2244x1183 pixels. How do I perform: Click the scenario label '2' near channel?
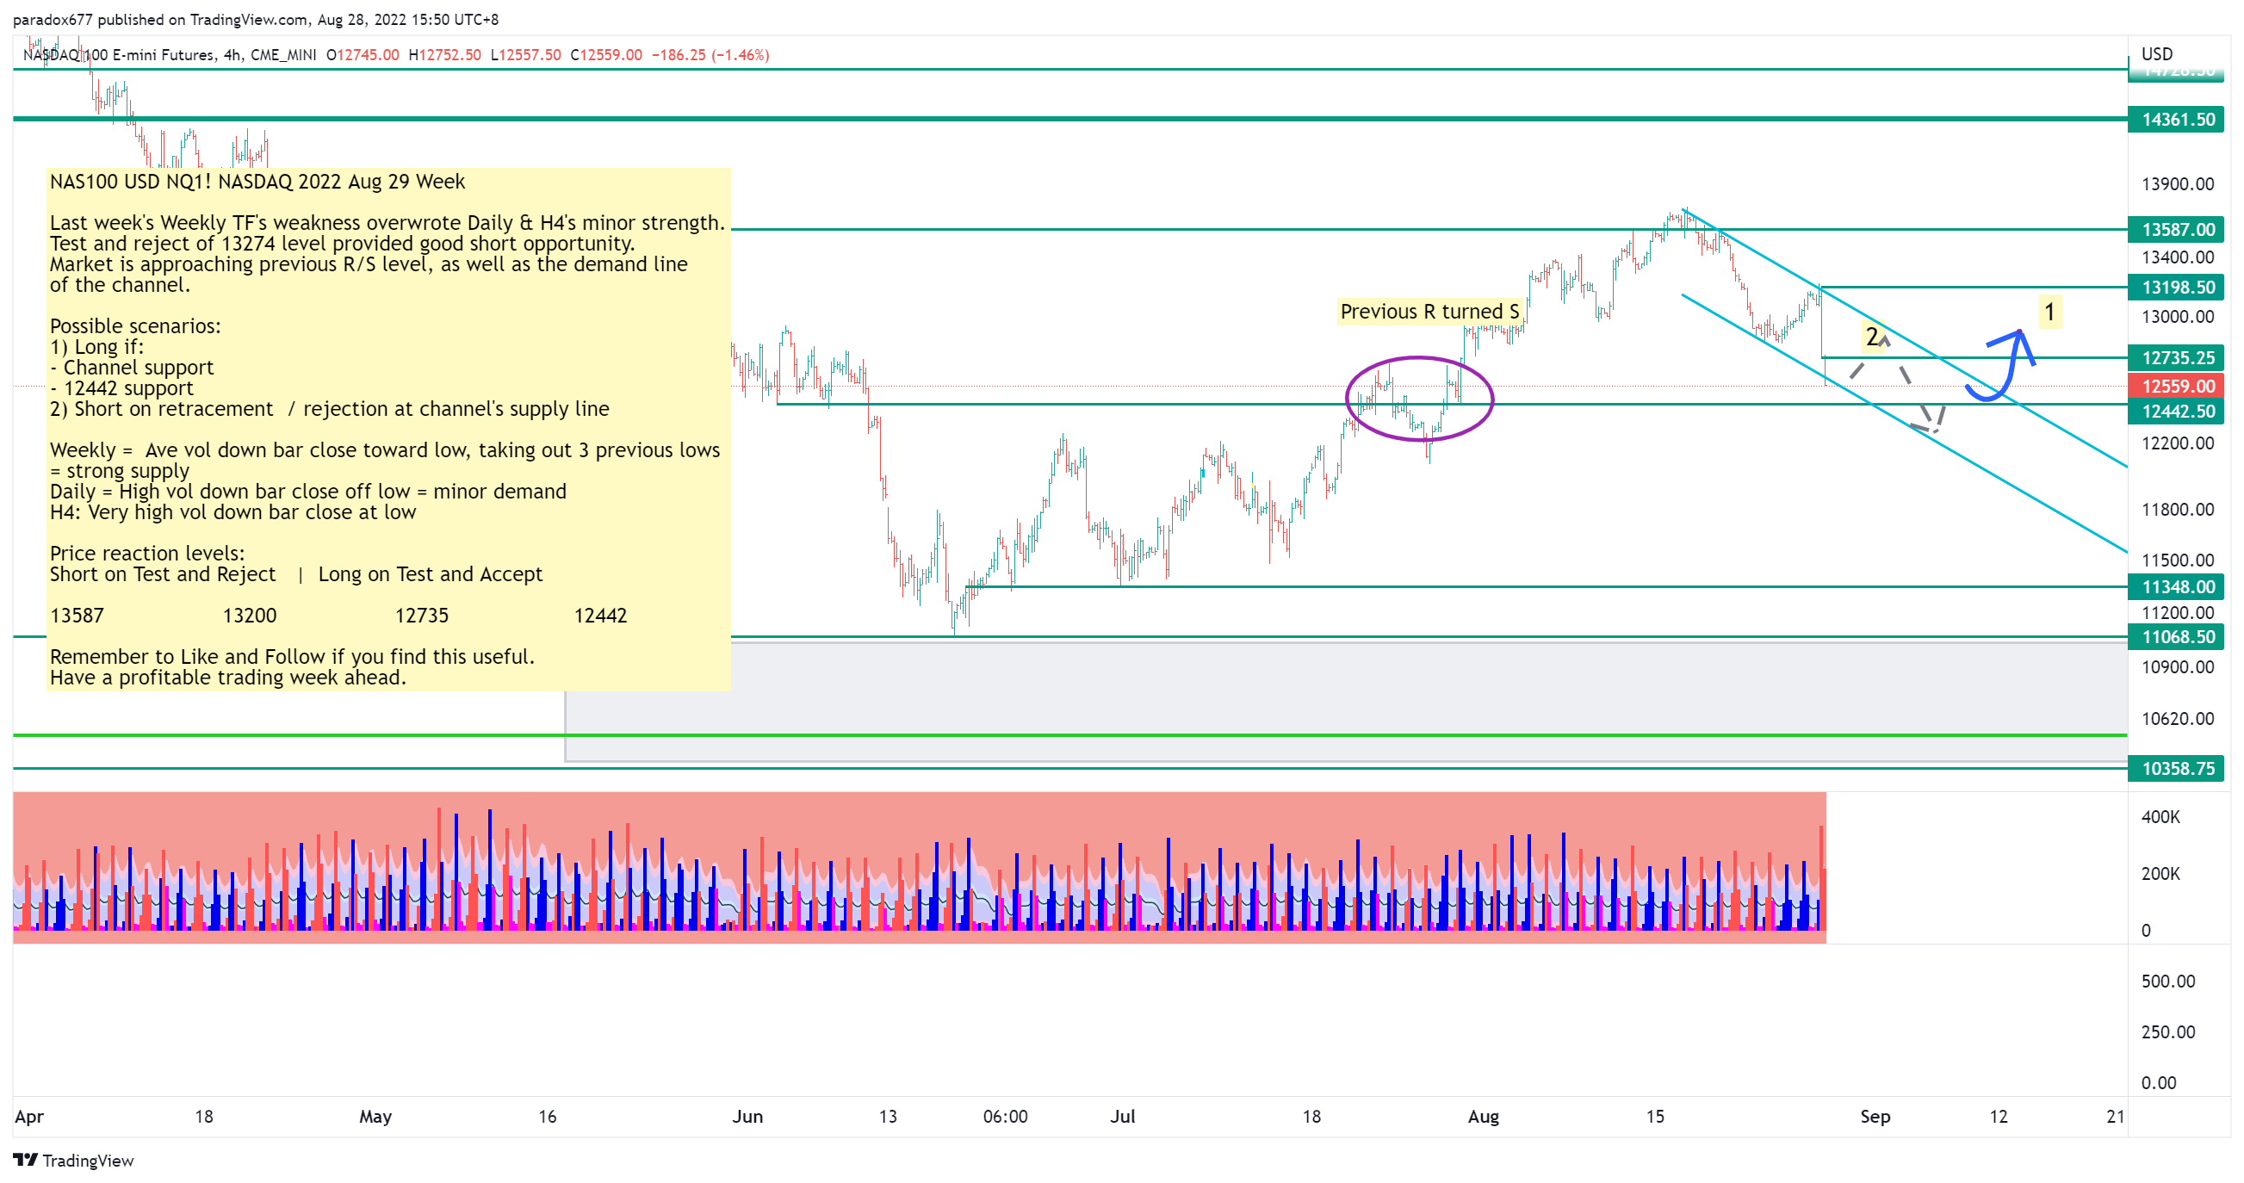tap(1871, 336)
